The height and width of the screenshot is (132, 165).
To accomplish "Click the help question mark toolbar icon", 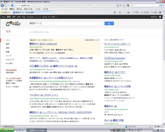I will [160, 12].
